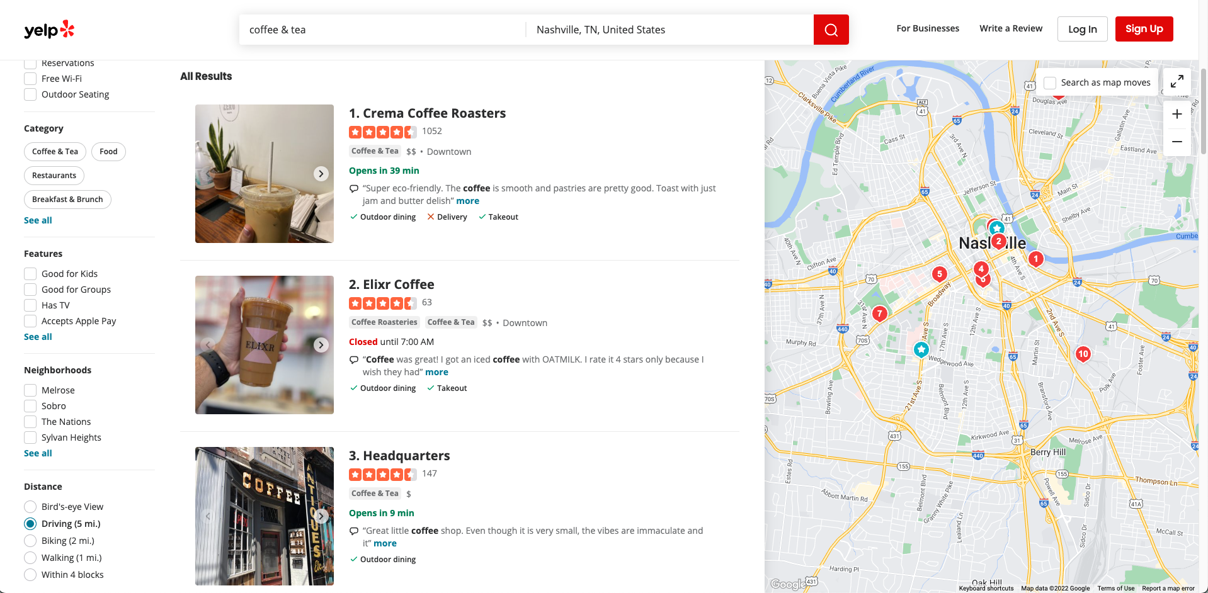Expand Crema review with more link
The height and width of the screenshot is (593, 1208).
[x=467, y=201]
